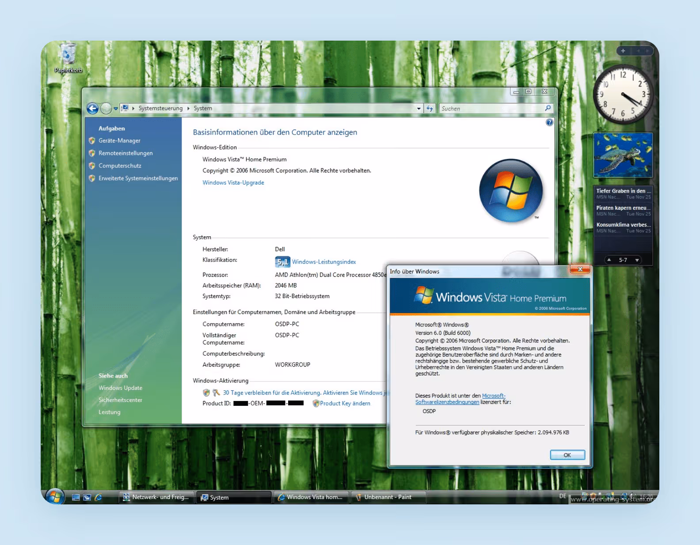Click Switch between windows quick launch icon

pos(87,497)
